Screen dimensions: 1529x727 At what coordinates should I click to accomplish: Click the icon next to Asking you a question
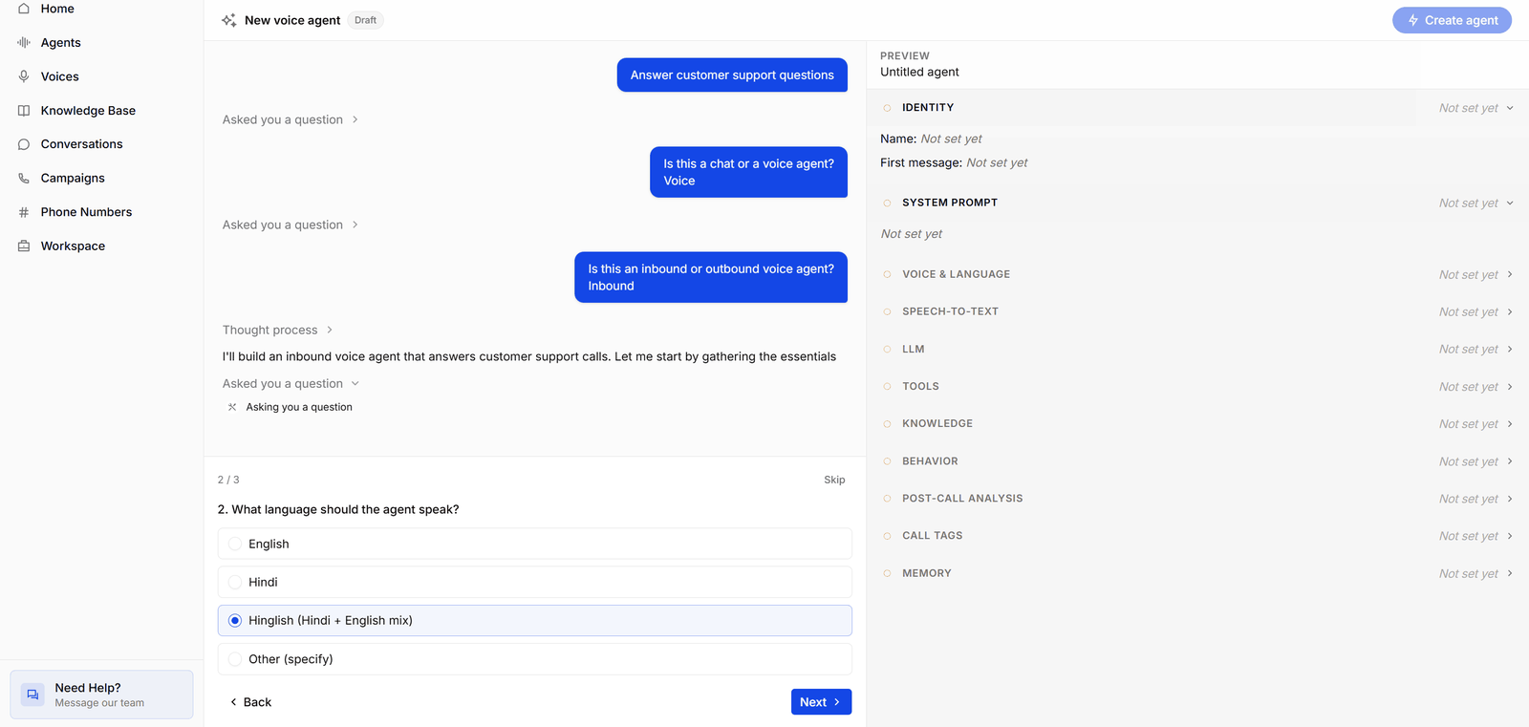(x=232, y=407)
